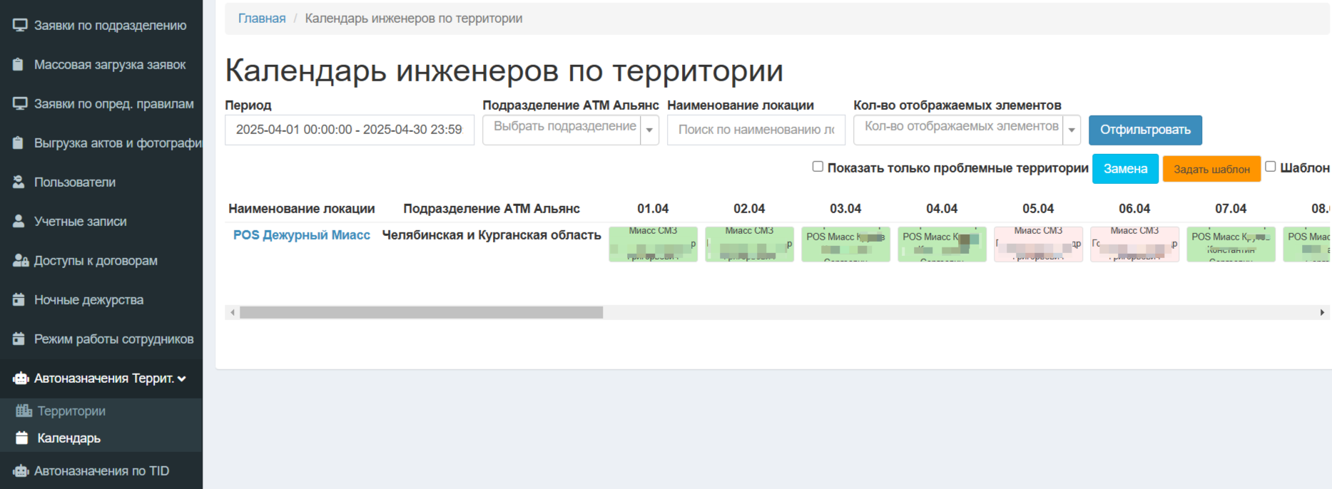Open Режим работы сотрудников menu item
Viewport: 1332px width, 489px height.
tap(113, 339)
